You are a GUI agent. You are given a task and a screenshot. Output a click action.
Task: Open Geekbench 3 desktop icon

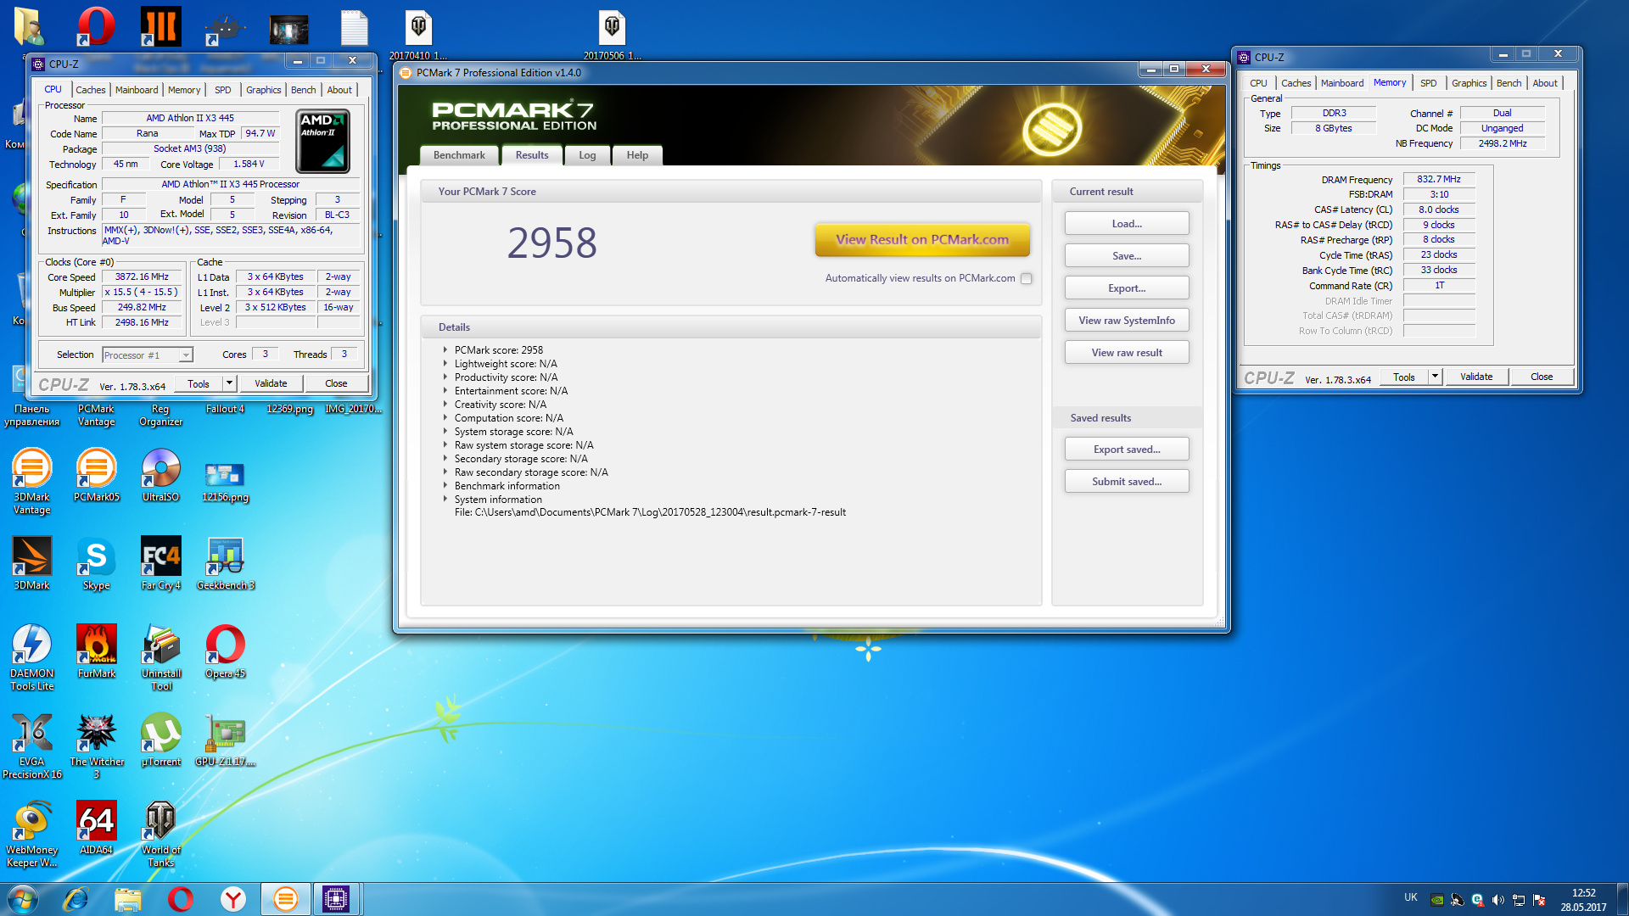(226, 563)
